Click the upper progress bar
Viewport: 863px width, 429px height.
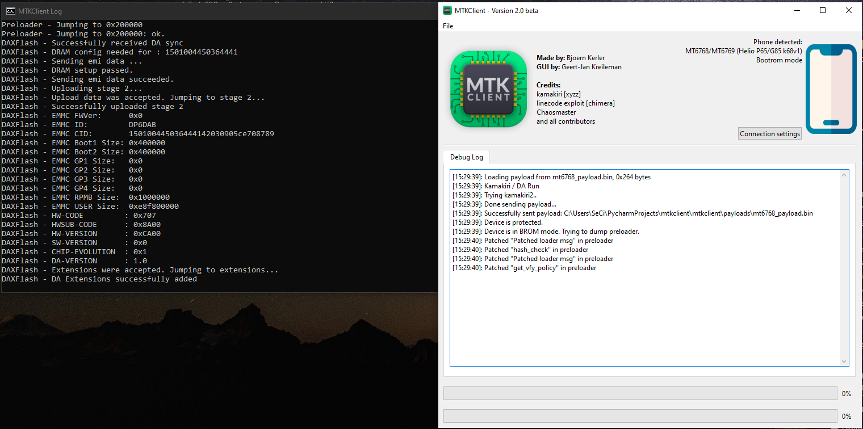[x=640, y=393]
